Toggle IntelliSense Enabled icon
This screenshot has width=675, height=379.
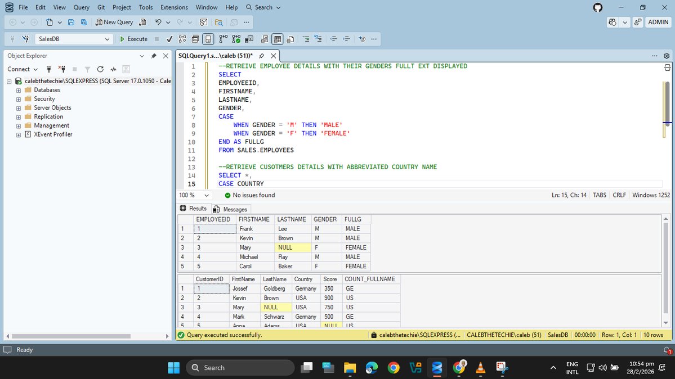tap(208, 39)
